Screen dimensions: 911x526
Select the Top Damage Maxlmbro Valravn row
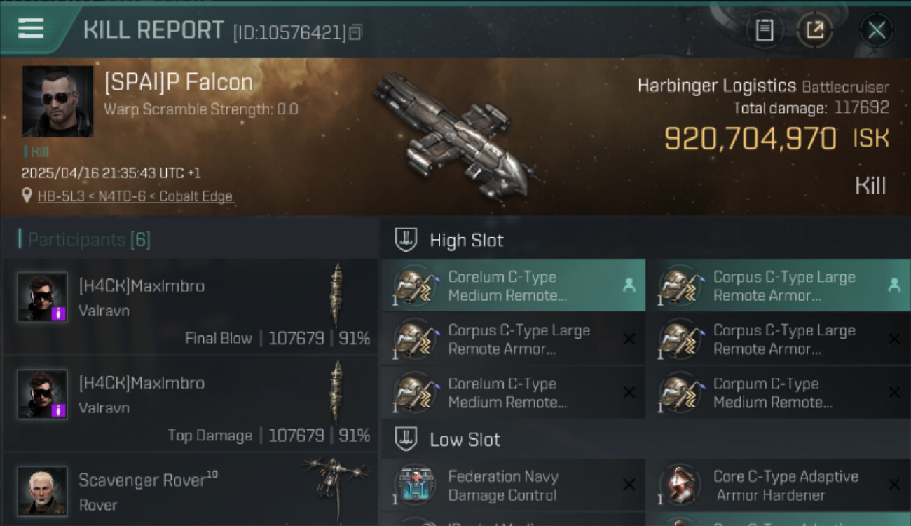189,405
